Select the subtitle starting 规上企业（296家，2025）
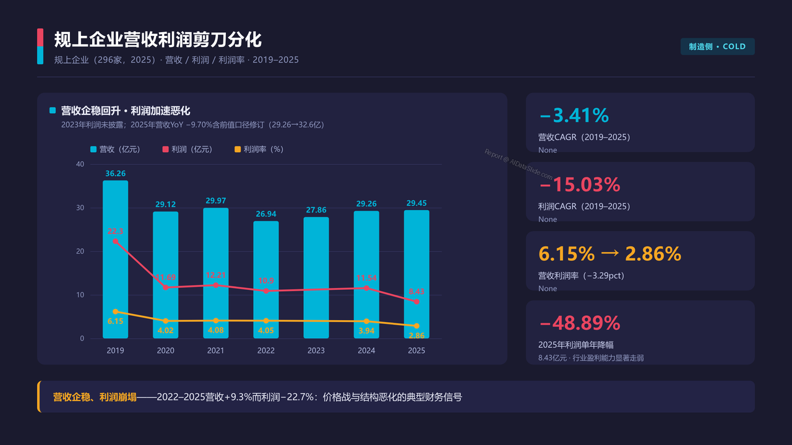This screenshot has width=792, height=445. click(x=176, y=60)
